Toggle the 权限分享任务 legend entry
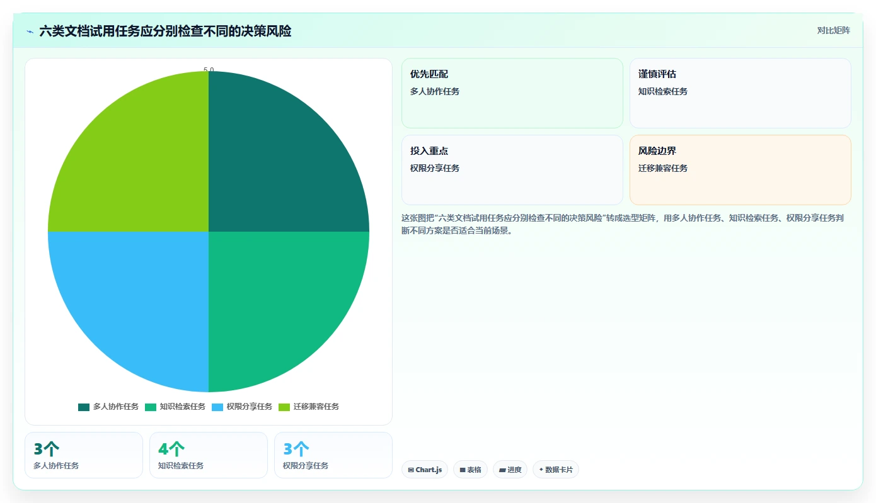 pyautogui.click(x=242, y=407)
